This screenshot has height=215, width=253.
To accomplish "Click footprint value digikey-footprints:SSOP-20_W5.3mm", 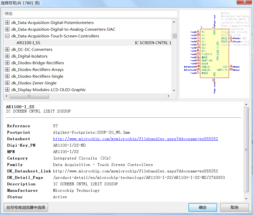I will (91, 132).
